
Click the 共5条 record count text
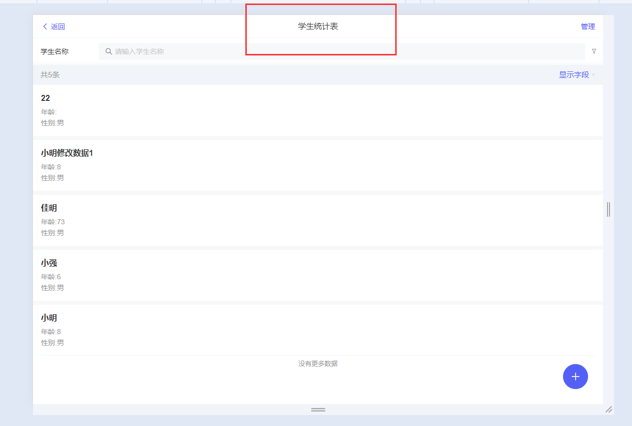tap(50, 75)
